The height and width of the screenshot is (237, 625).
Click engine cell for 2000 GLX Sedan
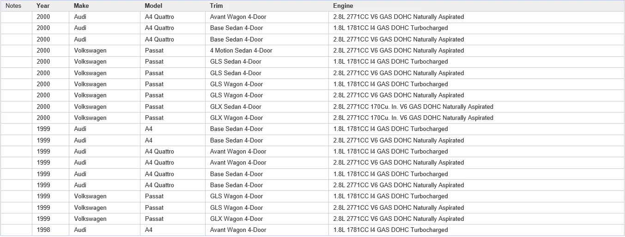click(x=476, y=107)
